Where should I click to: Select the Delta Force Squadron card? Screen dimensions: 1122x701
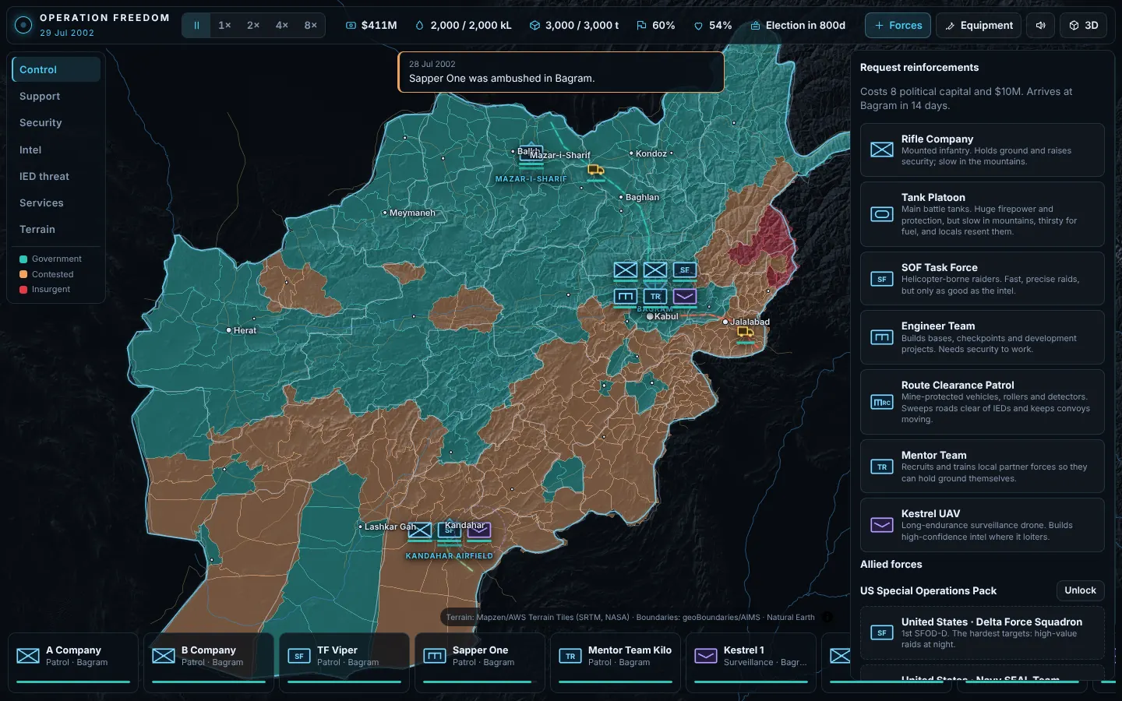point(982,632)
